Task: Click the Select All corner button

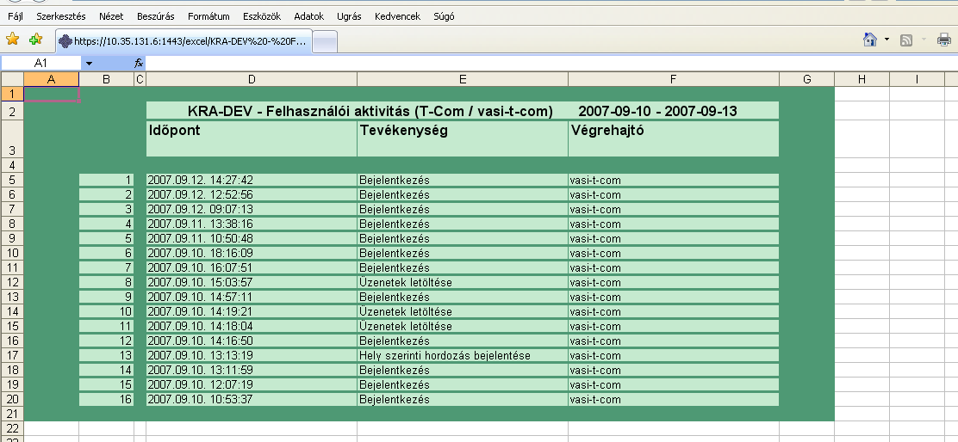Action: 12,78
